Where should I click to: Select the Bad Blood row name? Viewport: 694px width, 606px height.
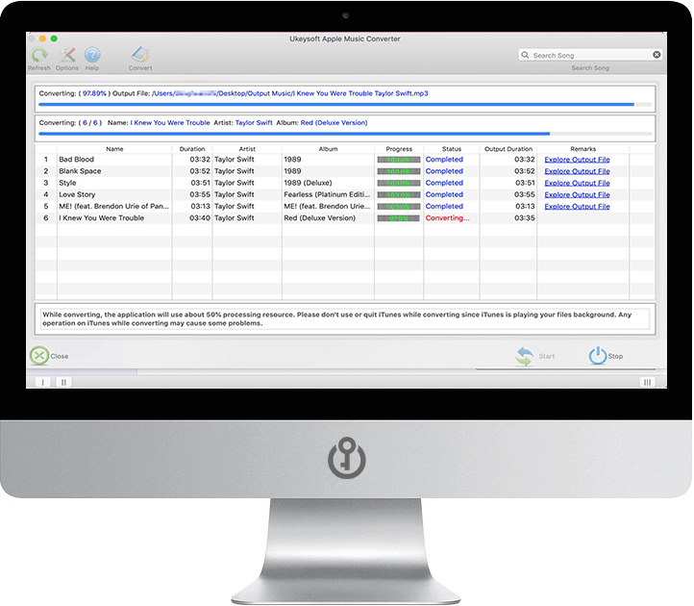(77, 160)
